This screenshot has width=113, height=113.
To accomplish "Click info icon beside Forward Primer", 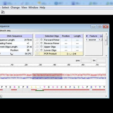I will (x=37, y=40).
